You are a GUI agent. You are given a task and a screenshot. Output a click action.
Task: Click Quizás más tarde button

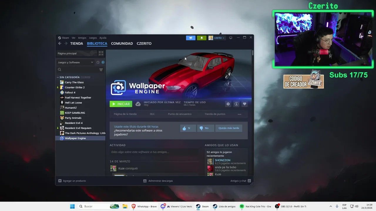229,128
